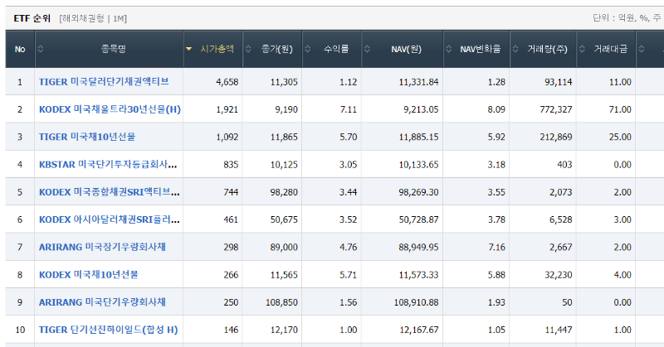This screenshot has width=664, height=347.
Task: Click sort arrows beside NAV변화율 header
Action: [449, 49]
